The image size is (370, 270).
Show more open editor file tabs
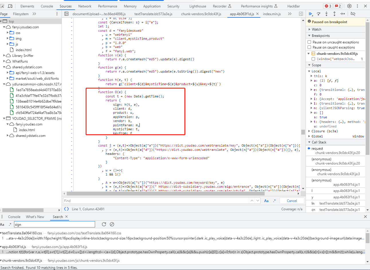coord(290,14)
